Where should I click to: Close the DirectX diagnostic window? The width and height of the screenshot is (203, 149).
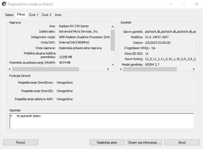[x=197, y=4]
